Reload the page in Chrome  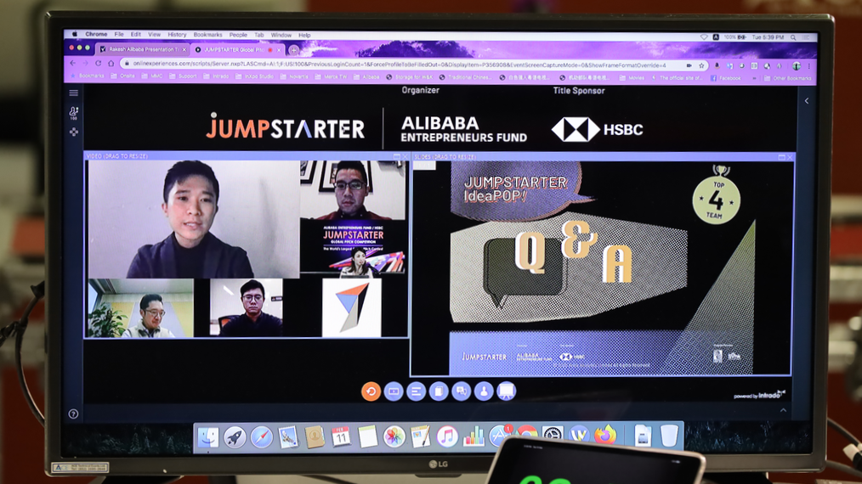[x=99, y=64]
